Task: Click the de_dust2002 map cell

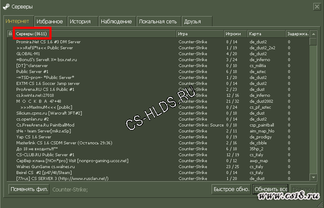Action: (261, 101)
